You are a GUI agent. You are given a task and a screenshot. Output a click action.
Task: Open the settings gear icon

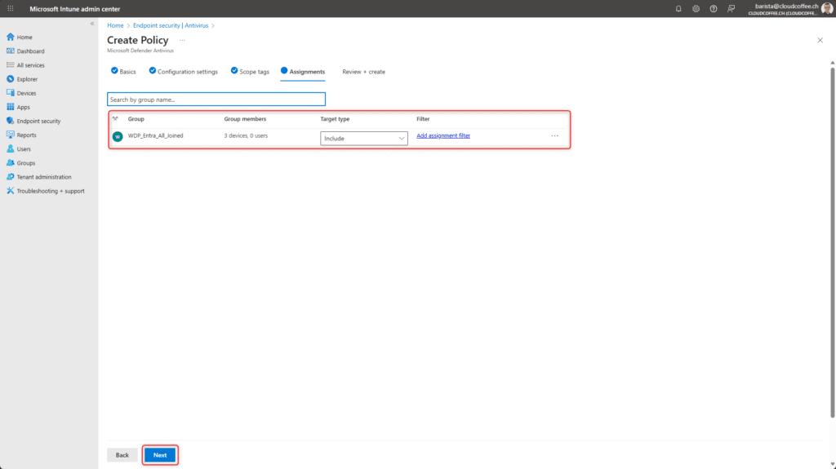(x=696, y=8)
